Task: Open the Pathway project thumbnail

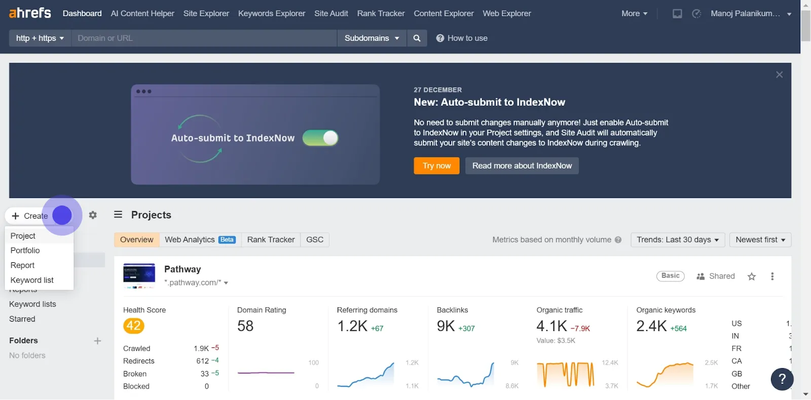Action: [x=139, y=275]
